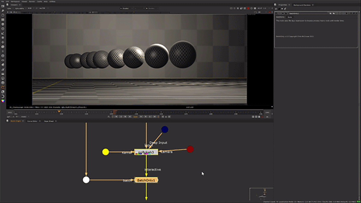This screenshot has height=203, width=361.
Task: Open the File menu
Action: pos(2,2)
